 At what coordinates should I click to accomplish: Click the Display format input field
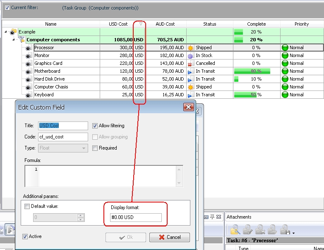(x=136, y=217)
